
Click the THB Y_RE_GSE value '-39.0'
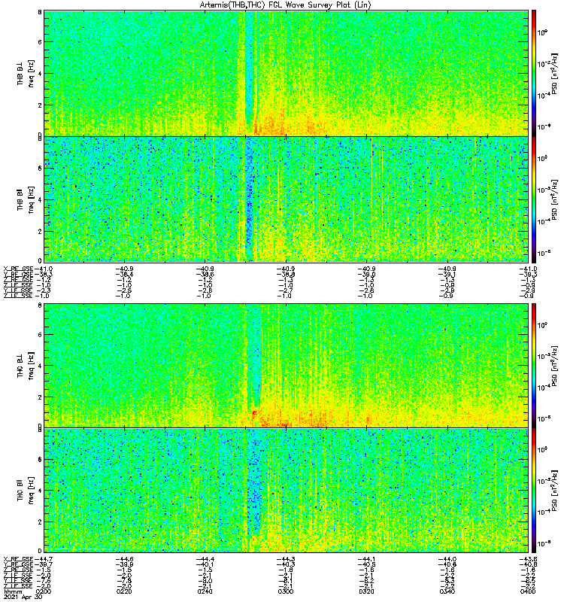click(x=366, y=275)
